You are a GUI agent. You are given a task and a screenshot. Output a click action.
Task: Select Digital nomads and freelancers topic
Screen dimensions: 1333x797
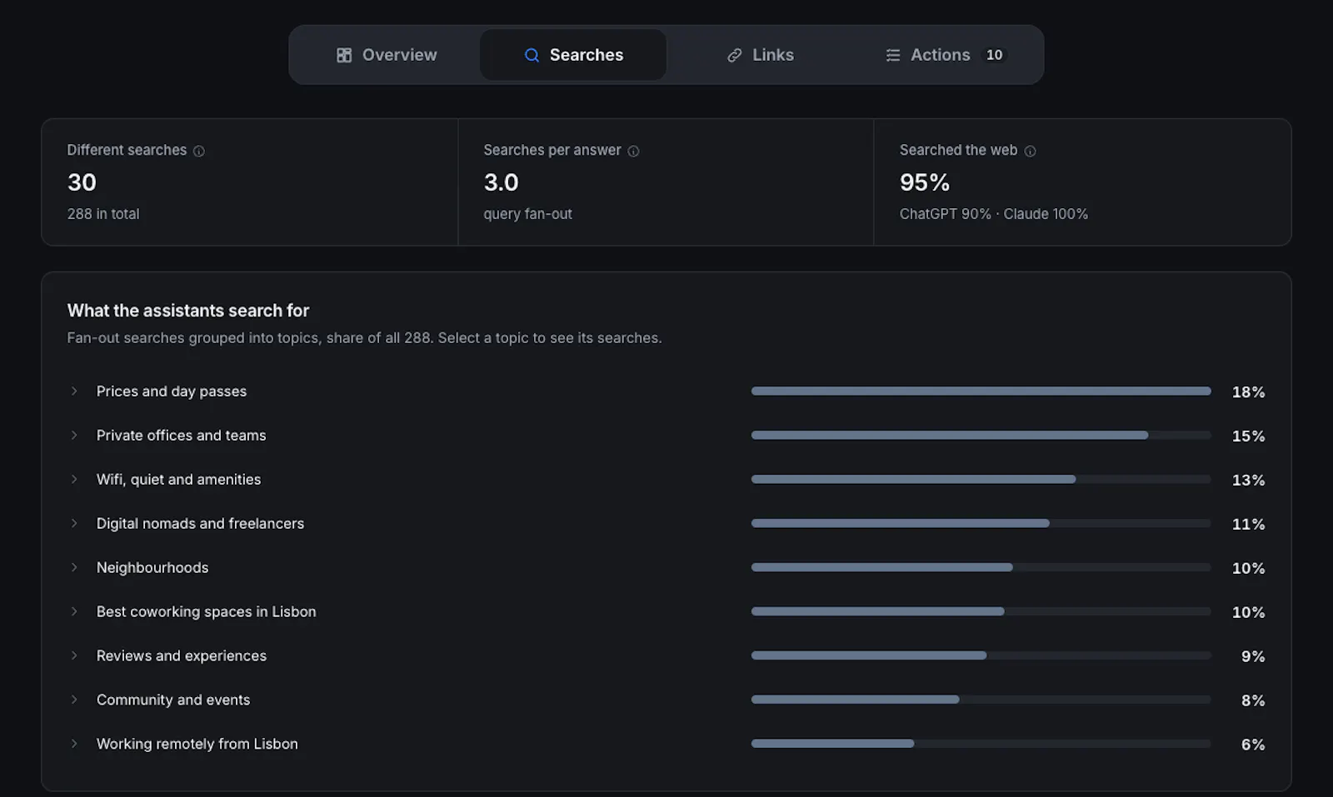click(x=201, y=524)
